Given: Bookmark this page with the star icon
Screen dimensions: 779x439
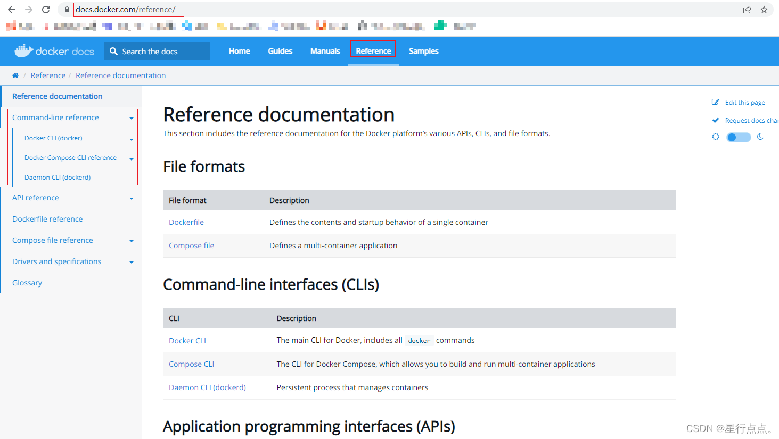Looking at the screenshot, I should click(764, 10).
